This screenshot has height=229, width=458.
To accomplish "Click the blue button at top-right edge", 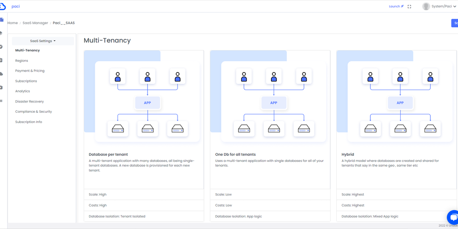I will click(x=454, y=23).
